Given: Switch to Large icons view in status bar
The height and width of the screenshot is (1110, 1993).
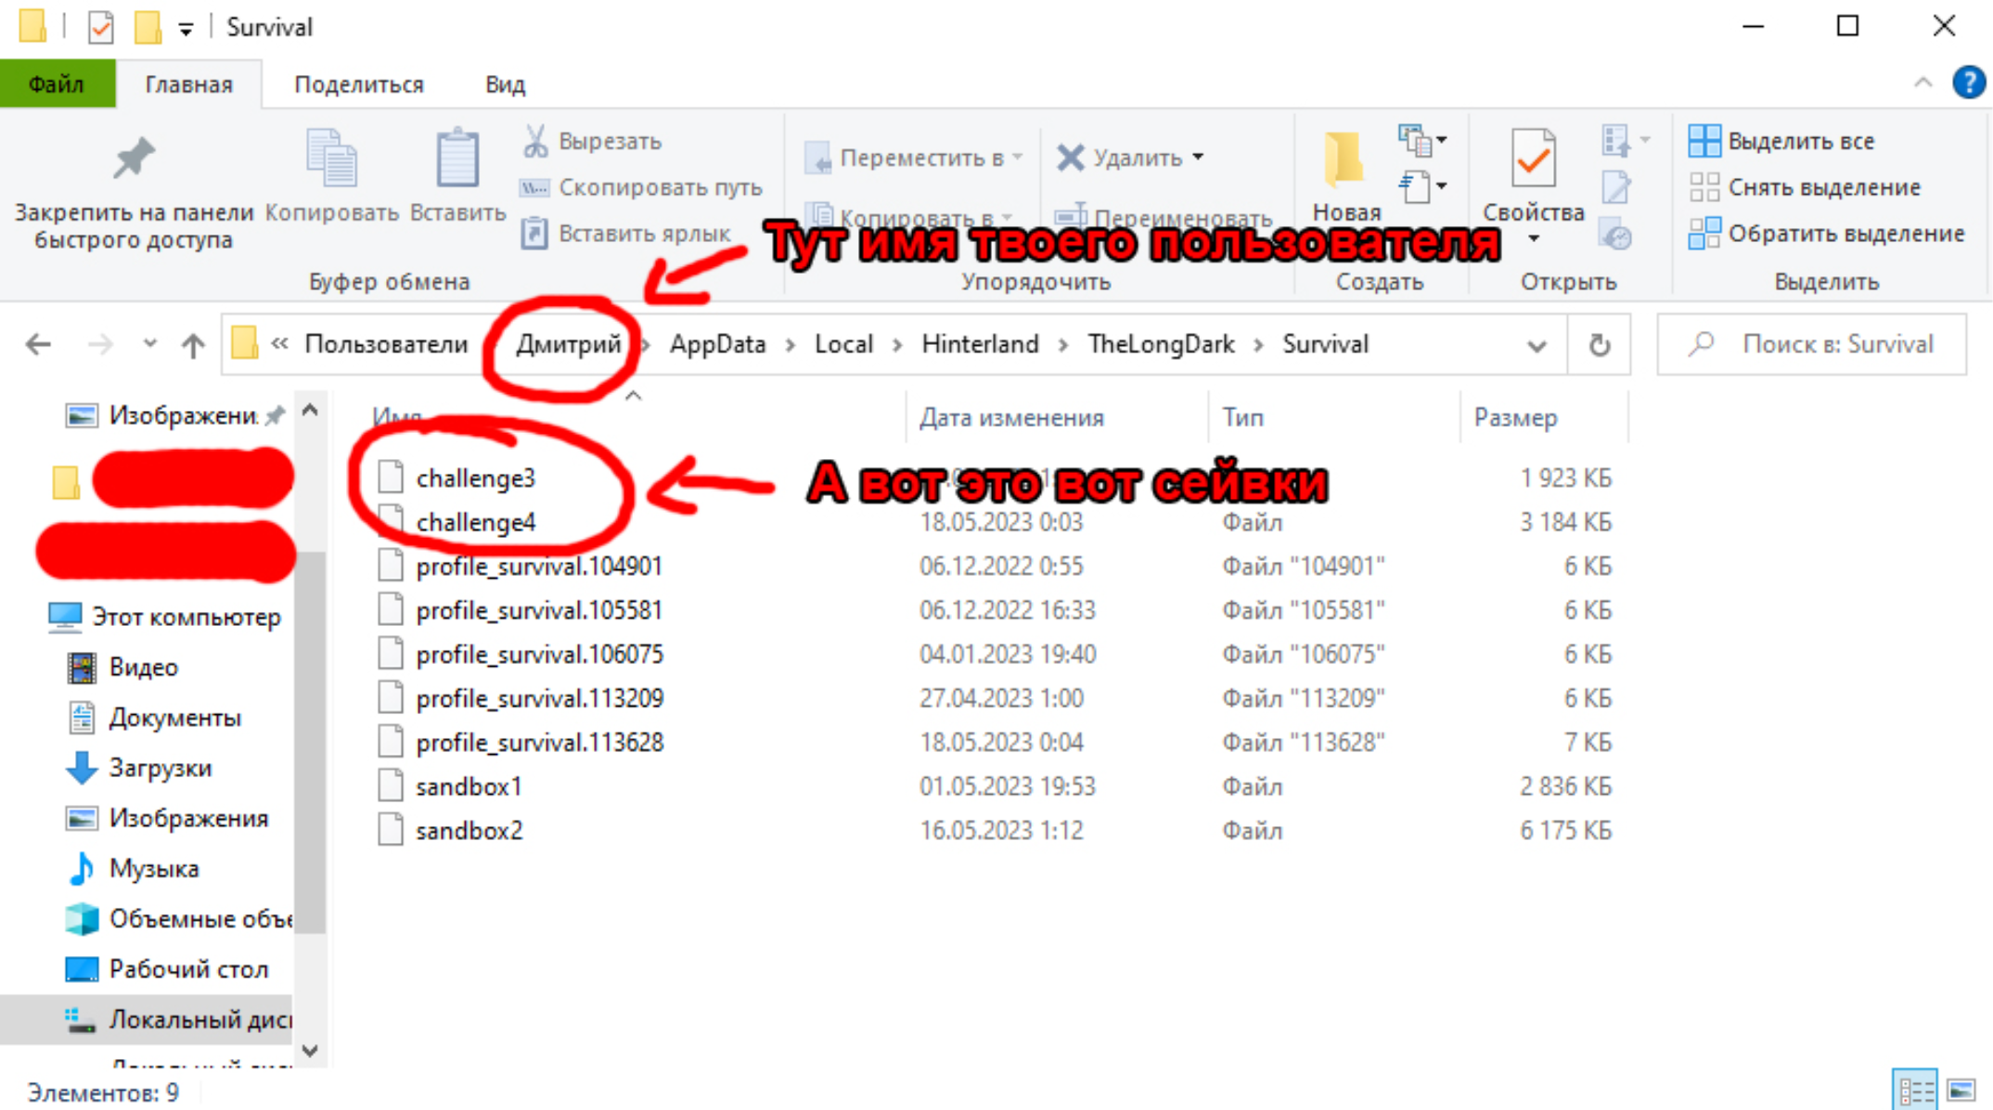Looking at the screenshot, I should [x=1961, y=1091].
